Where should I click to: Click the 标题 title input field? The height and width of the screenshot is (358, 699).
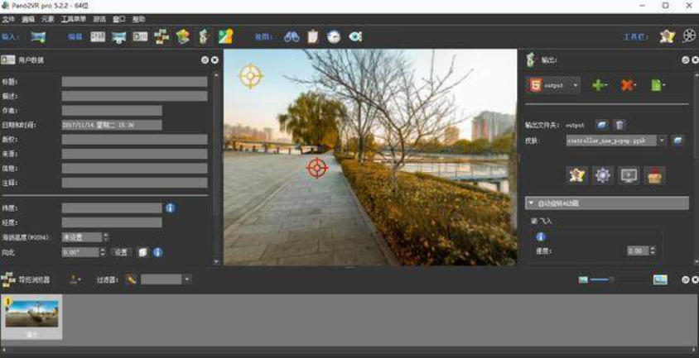click(x=134, y=82)
